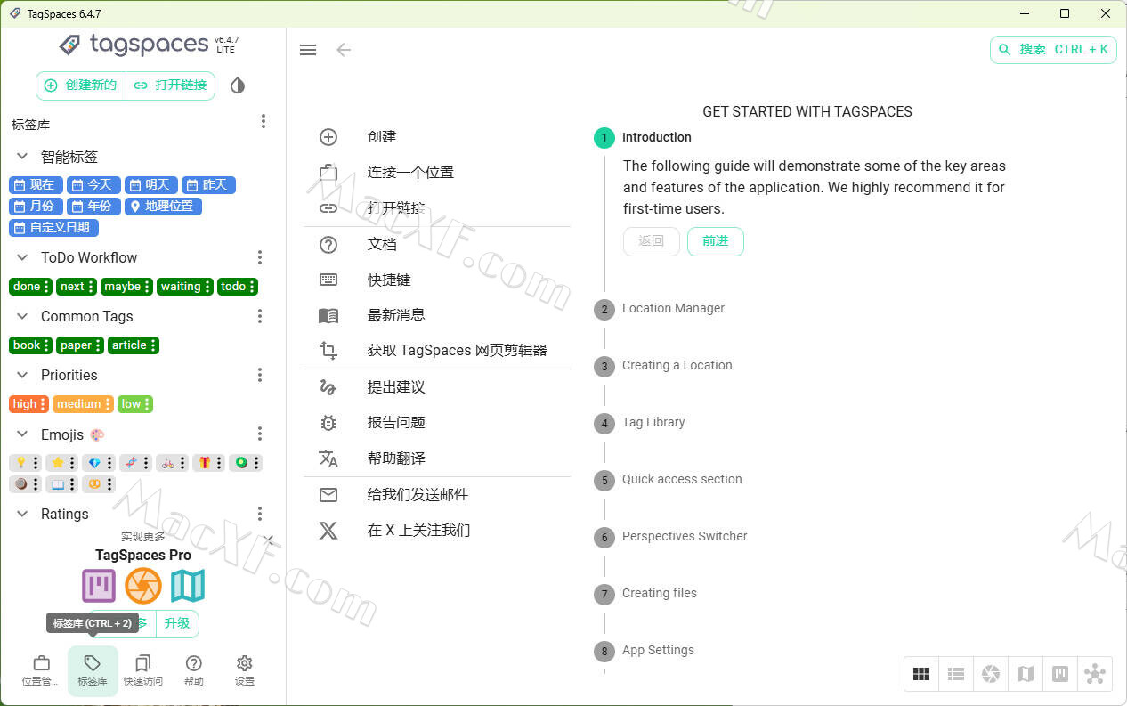Collapse the 智能标签 group
This screenshot has width=1127, height=706.
coord(22,157)
